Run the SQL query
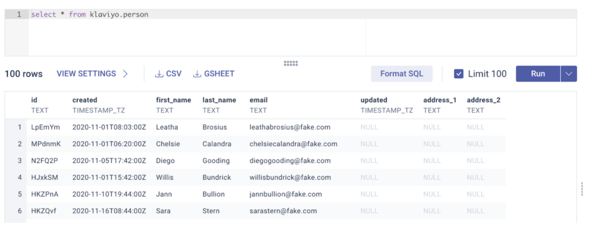This screenshot has width=592, height=242. 538,74
